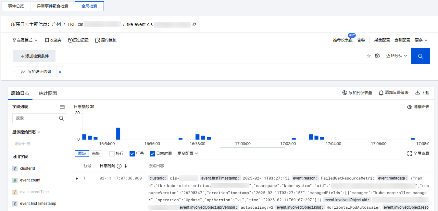
Task: Click the field list collapse icon
Action: (x=62, y=107)
